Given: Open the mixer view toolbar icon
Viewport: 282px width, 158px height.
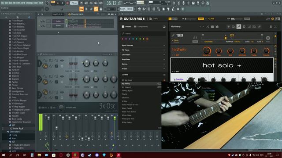Looking at the screenshot, I should (x=154, y=9).
